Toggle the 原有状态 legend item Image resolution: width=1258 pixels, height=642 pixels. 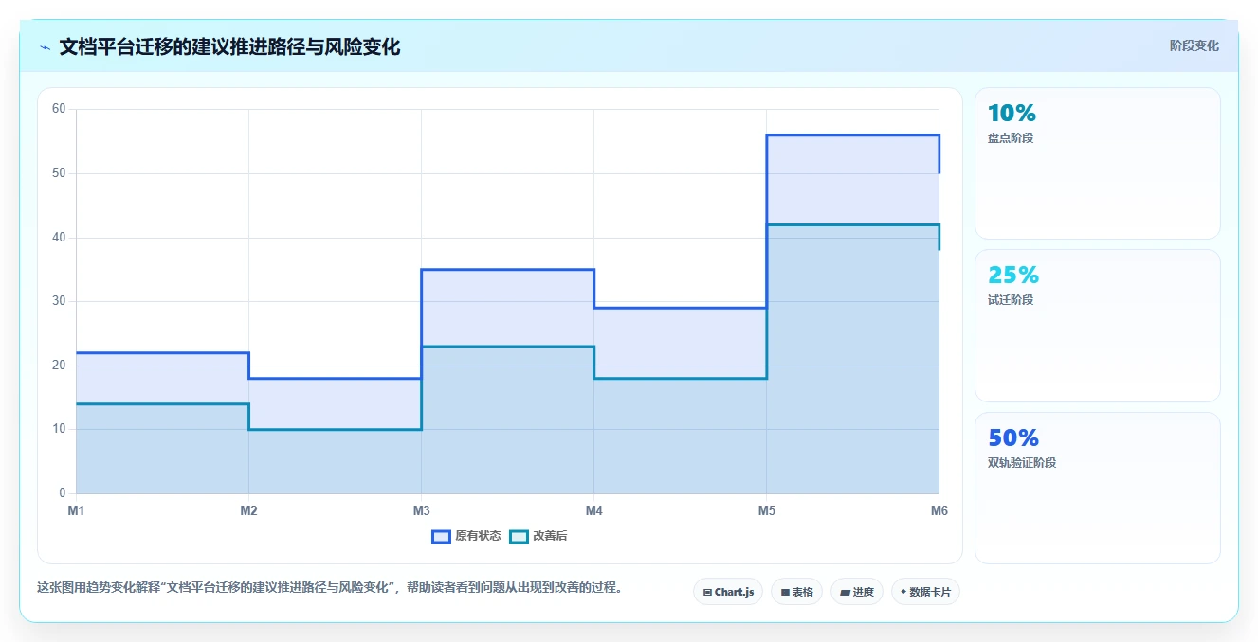click(x=466, y=536)
